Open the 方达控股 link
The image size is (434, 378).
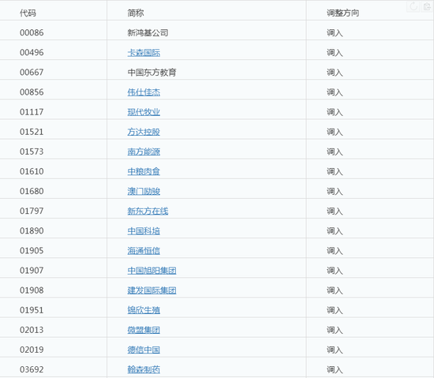(x=144, y=132)
